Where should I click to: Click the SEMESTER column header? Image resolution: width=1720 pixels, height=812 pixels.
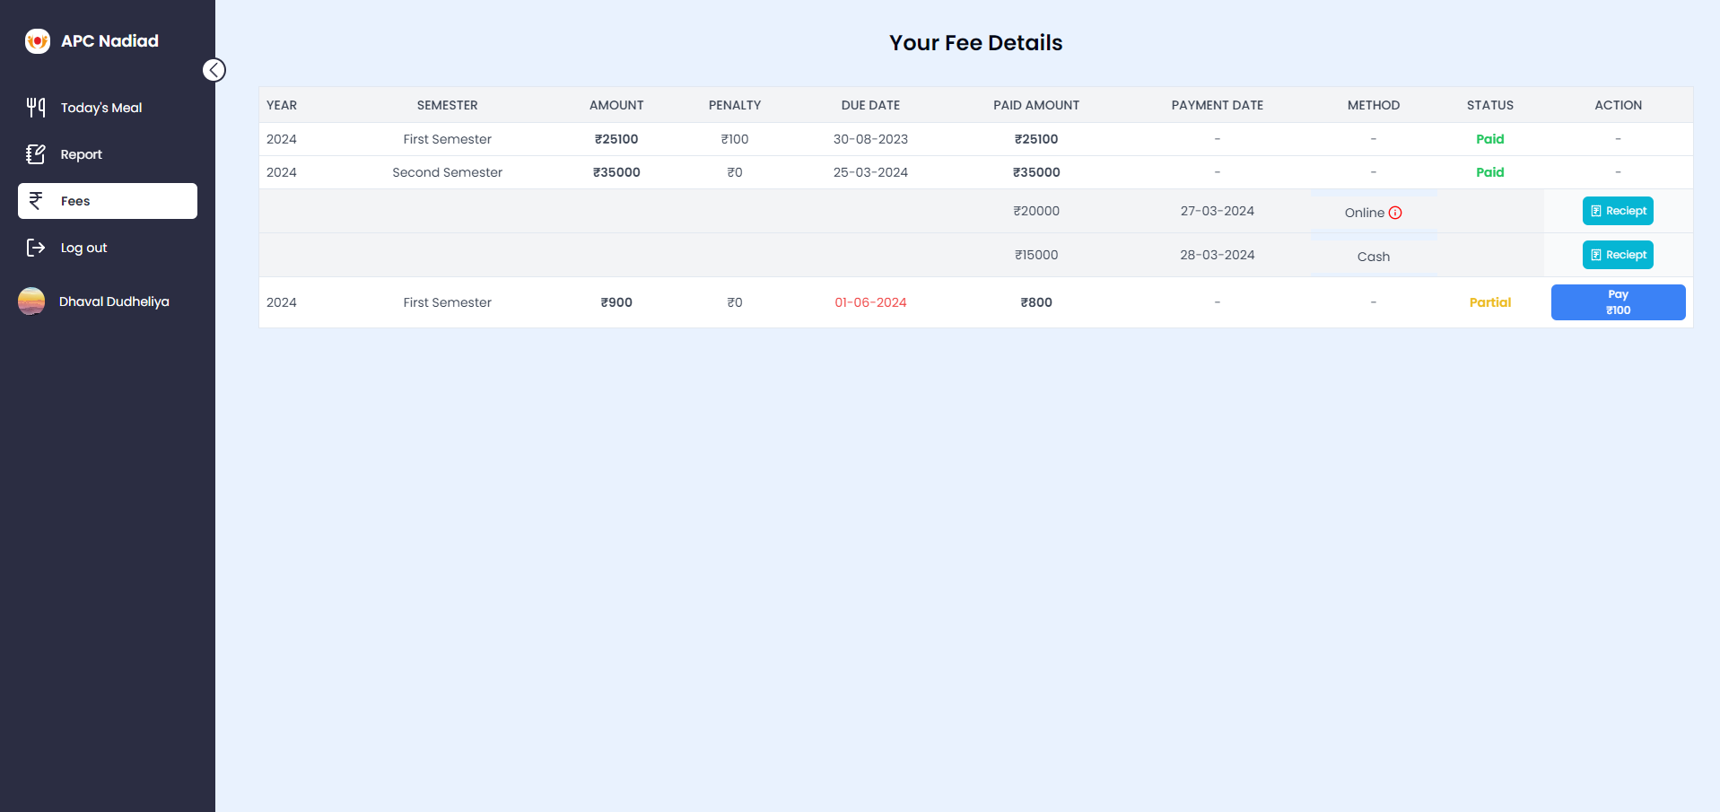click(447, 105)
